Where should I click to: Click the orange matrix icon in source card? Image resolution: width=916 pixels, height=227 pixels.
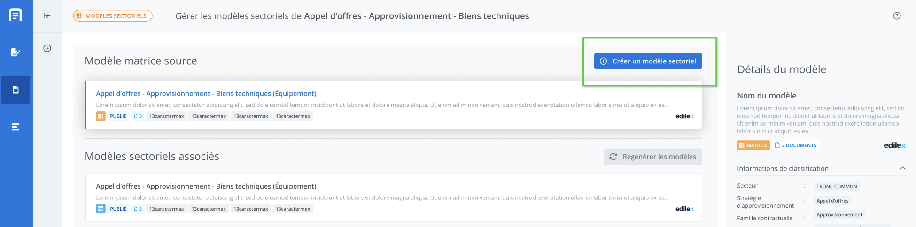tap(101, 116)
